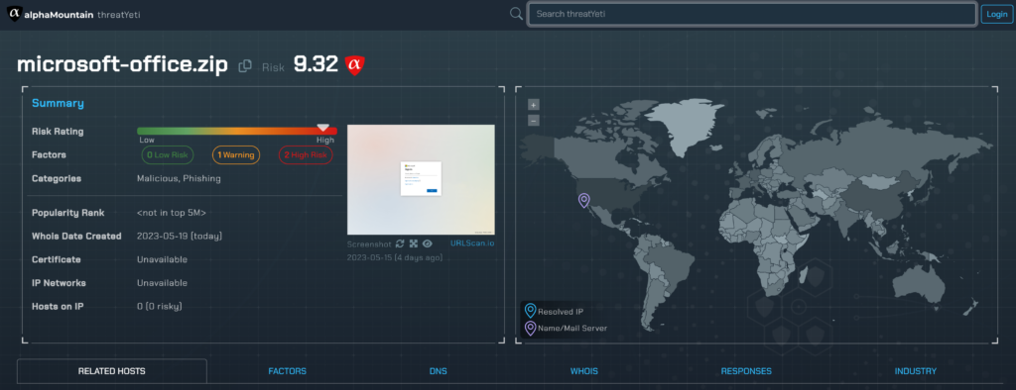
Task: Open the Related Hosts tab
Action: pos(111,371)
